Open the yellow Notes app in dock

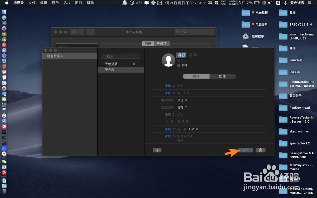(x=4, y=77)
